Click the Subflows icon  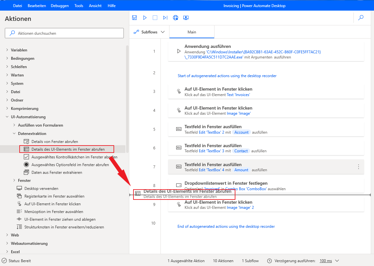136,32
